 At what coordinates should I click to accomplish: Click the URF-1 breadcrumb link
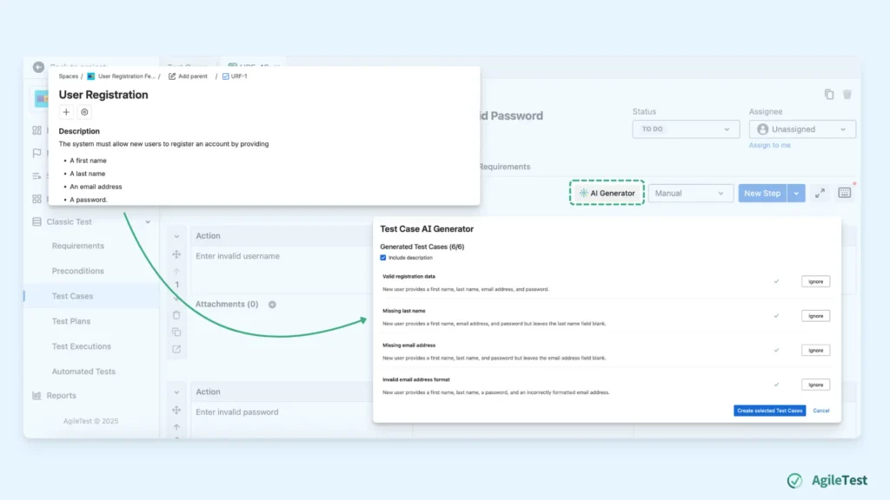click(x=235, y=76)
